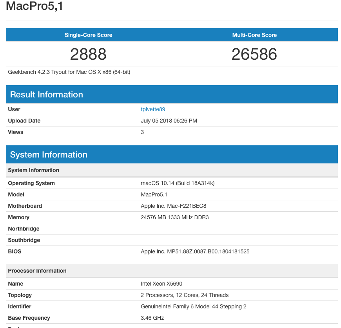Viewport: 341px width, 328px height.
Task: Select the 24576 MB 1333 MHz DDR3 value
Action: pos(175,217)
